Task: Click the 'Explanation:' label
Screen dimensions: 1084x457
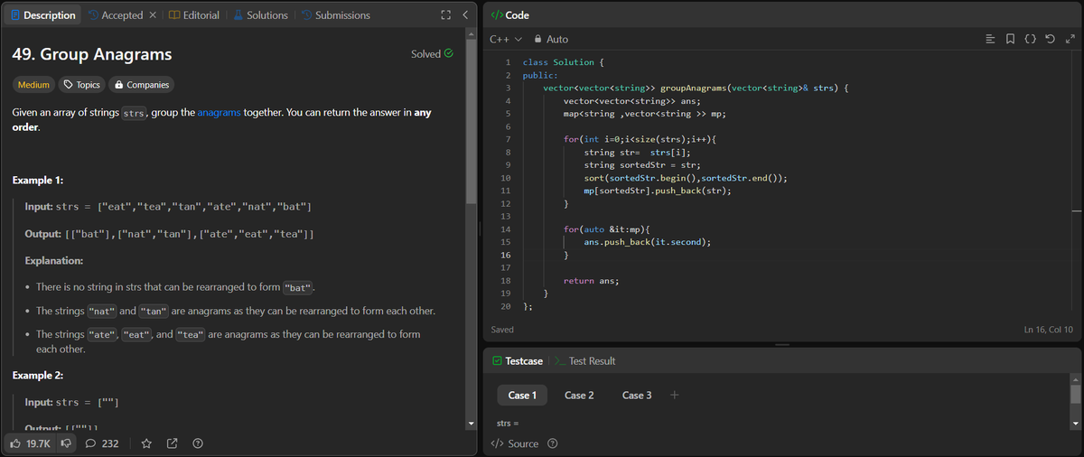Action: (x=54, y=261)
